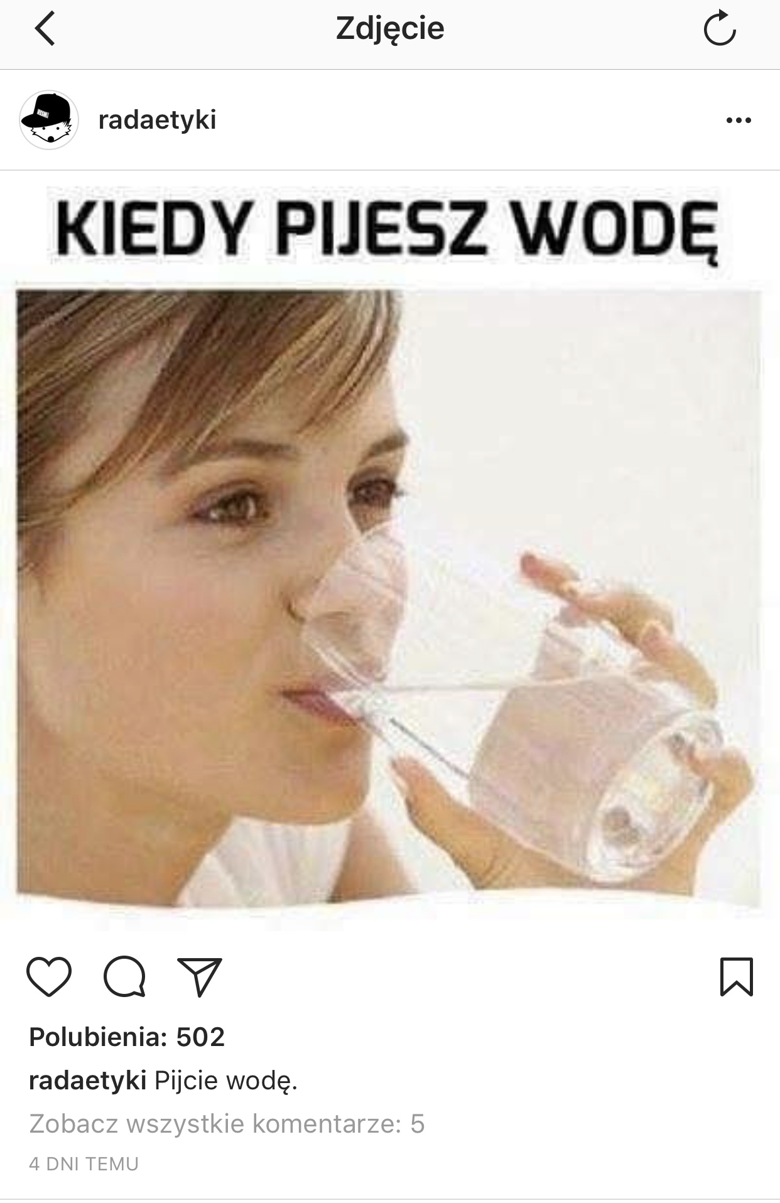Share post using paper plane icon

[x=200, y=977]
